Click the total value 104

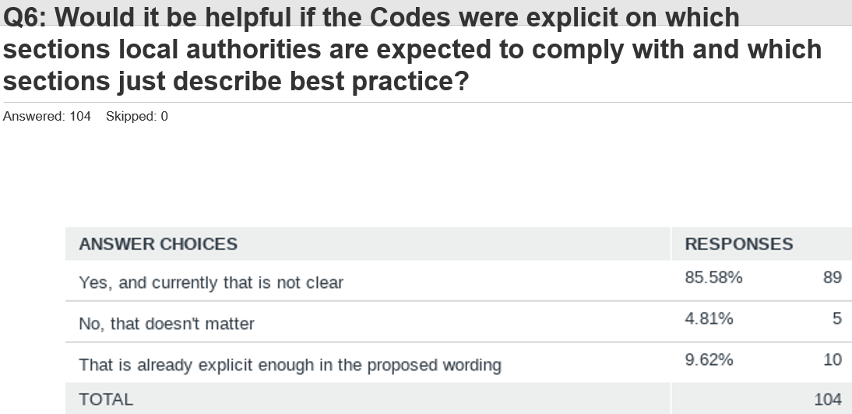[828, 399]
